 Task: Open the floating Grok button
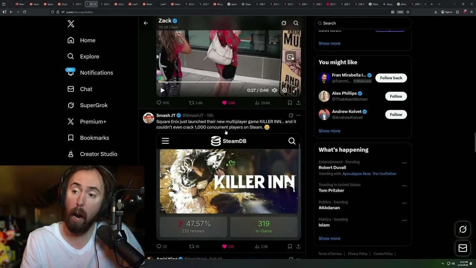pyautogui.click(x=463, y=230)
